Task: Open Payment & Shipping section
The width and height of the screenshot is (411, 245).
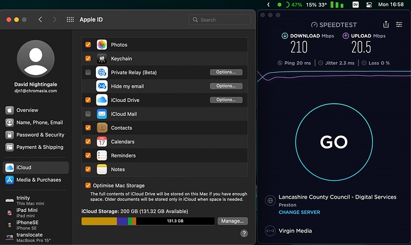Action: click(x=36, y=147)
